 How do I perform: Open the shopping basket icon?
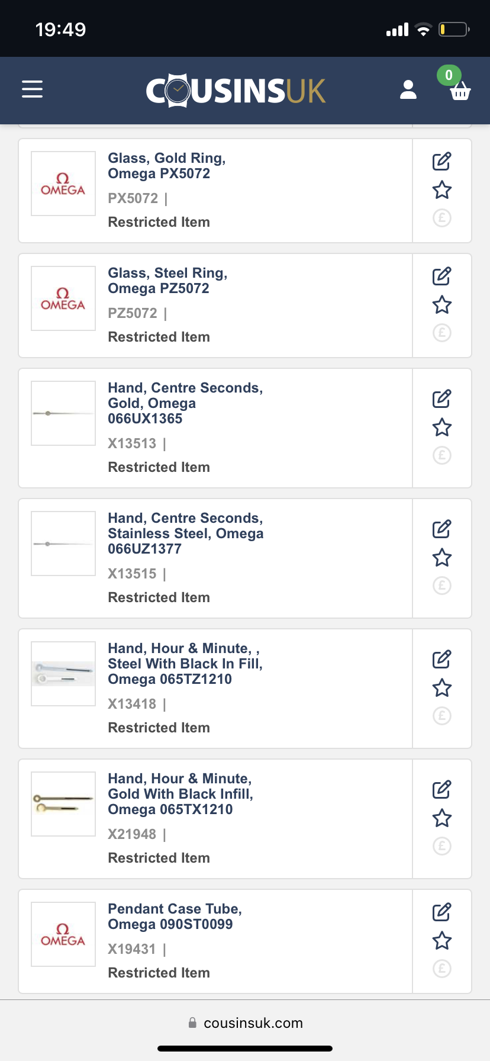coord(460,91)
